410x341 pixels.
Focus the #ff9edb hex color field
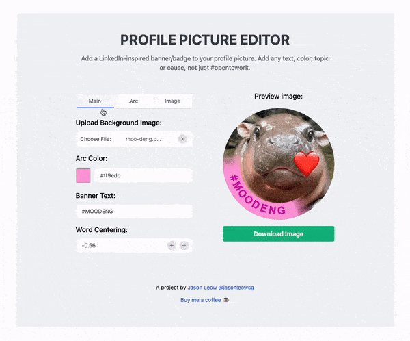(x=143, y=175)
